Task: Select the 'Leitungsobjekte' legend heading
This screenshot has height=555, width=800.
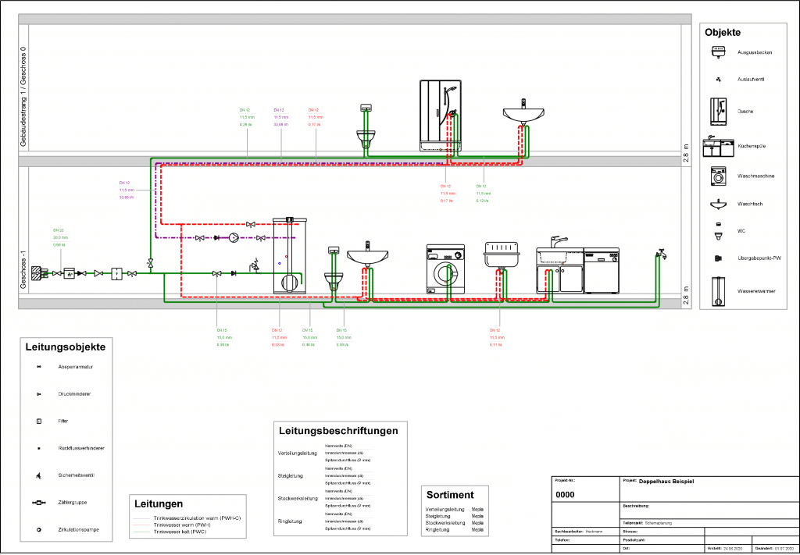Action: pos(66,347)
